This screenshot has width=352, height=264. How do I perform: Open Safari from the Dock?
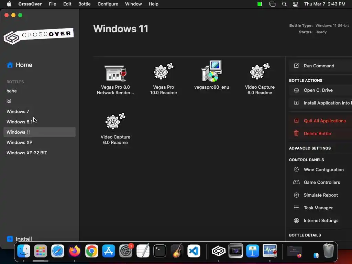pos(58,251)
